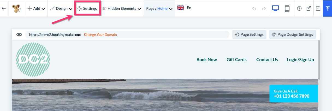This screenshot has height=111, width=332.
Task: Click the blue upload arrow button
Action: point(327,8)
